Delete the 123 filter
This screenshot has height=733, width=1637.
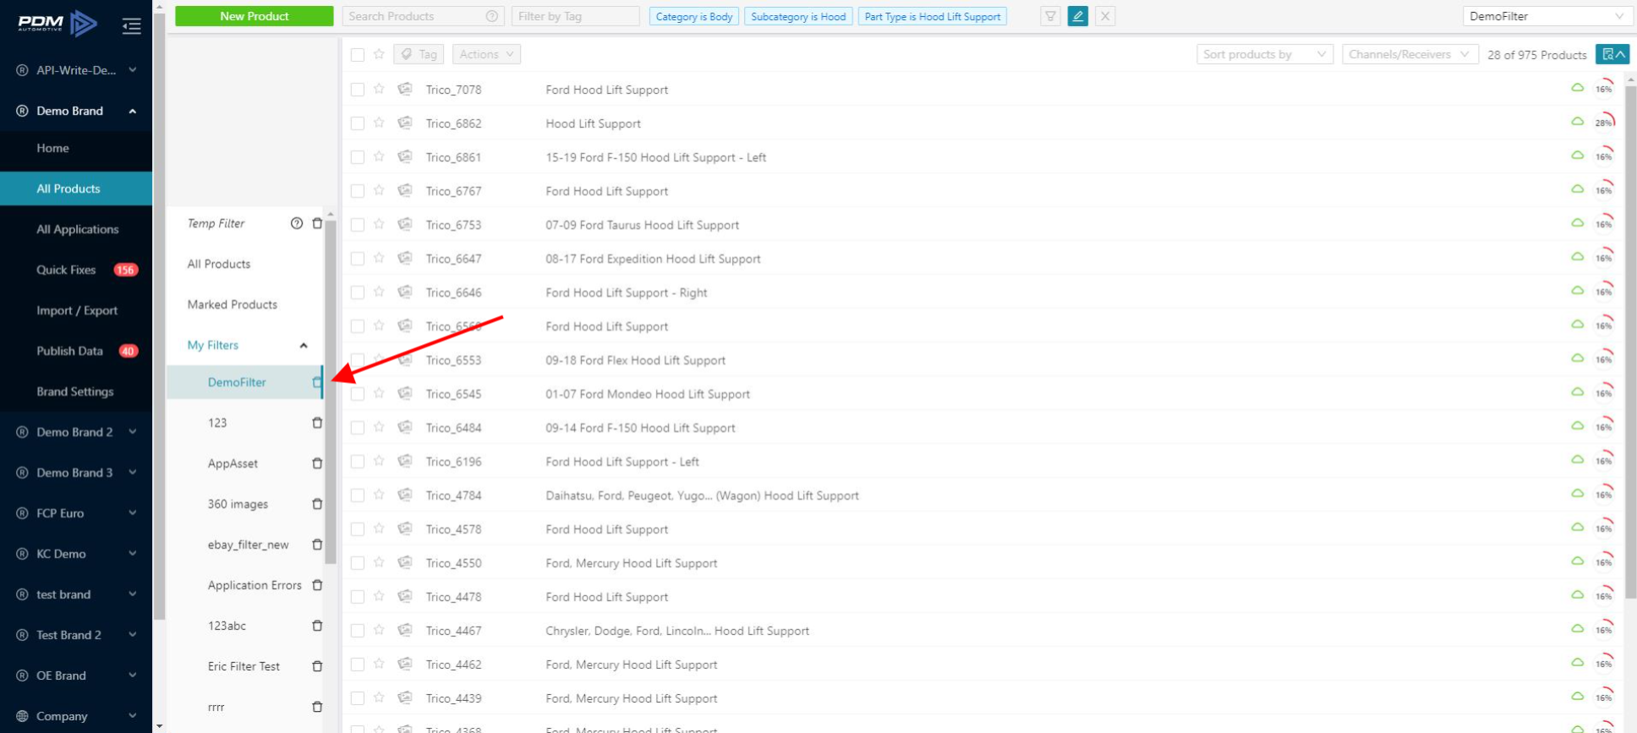[317, 423]
